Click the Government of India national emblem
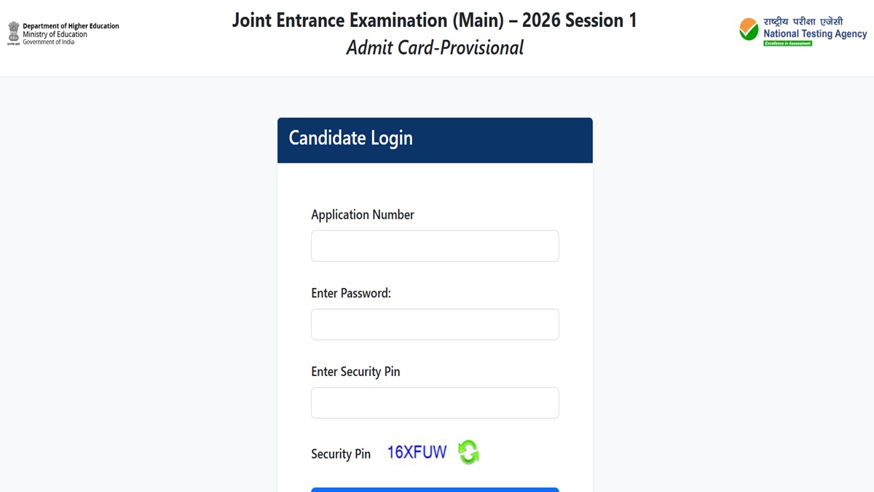Screen dimensions: 874x492 (12, 32)
